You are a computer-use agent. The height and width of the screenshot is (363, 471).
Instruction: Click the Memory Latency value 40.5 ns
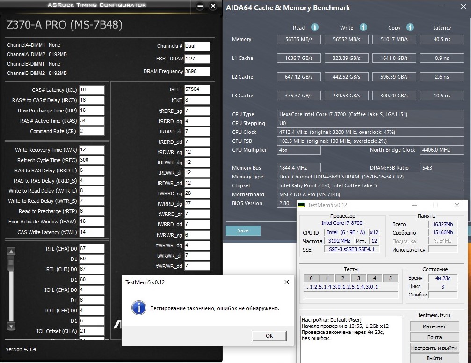(x=442, y=39)
